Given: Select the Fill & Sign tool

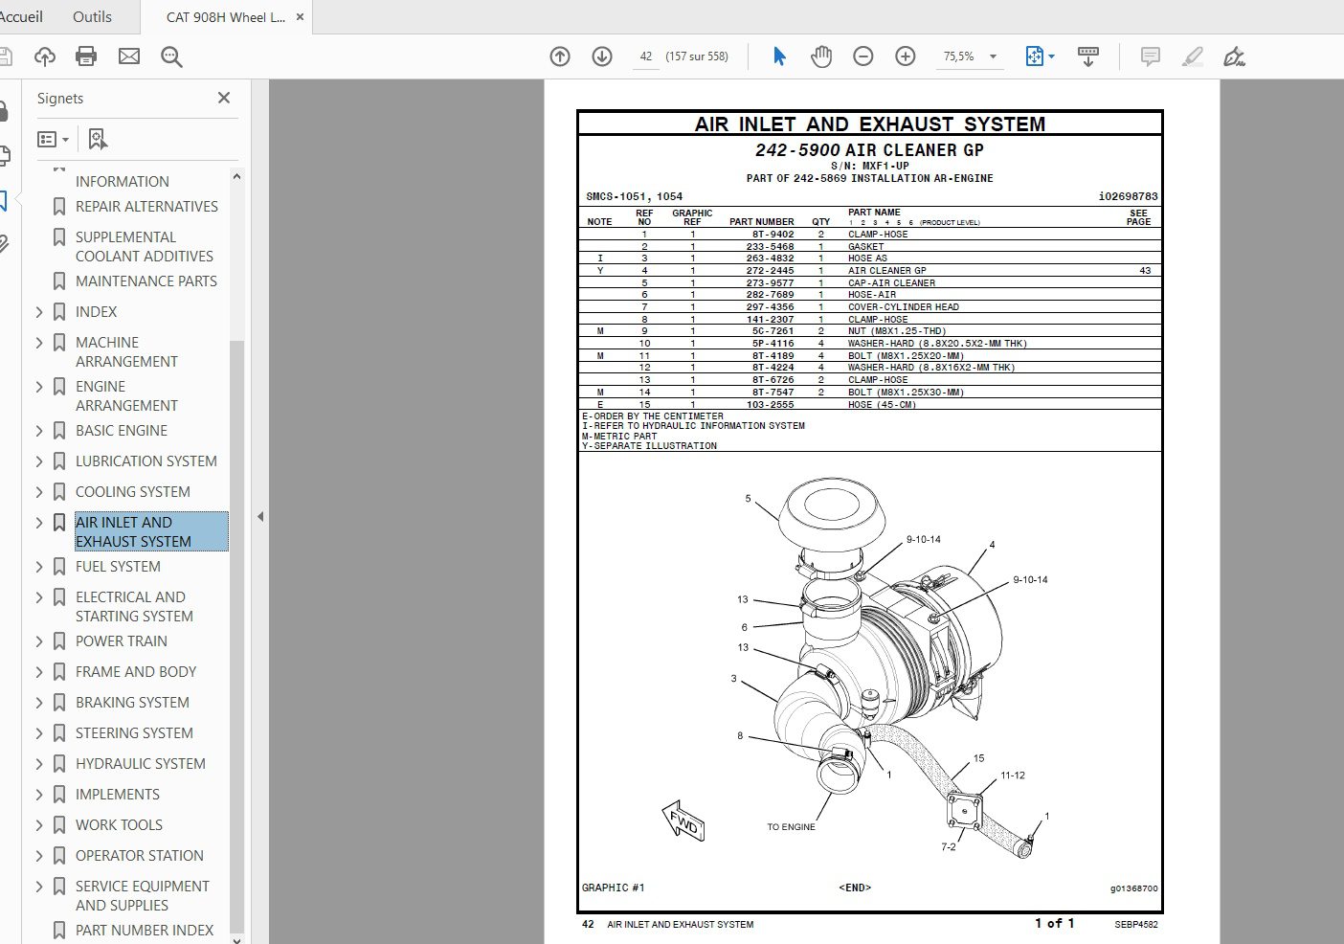Looking at the screenshot, I should (x=1234, y=56).
